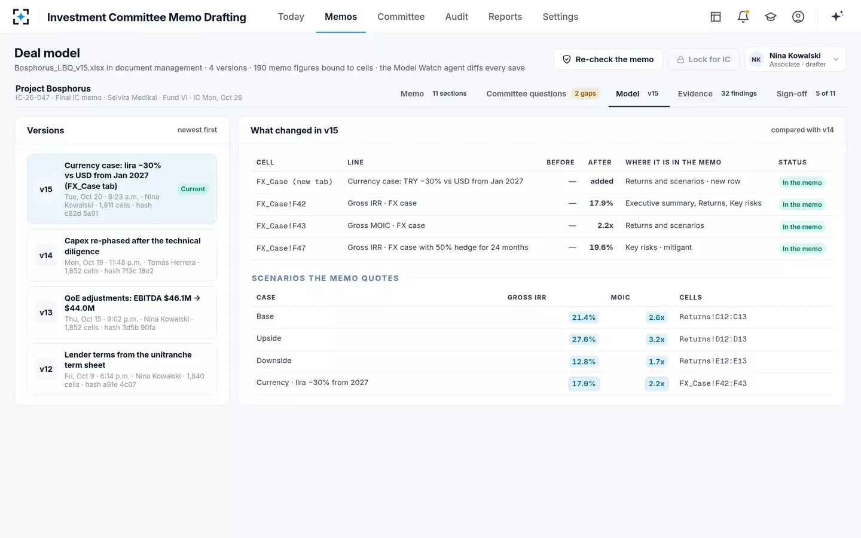
Task: Click Currency case IRR 17.9% chip
Action: click(584, 384)
